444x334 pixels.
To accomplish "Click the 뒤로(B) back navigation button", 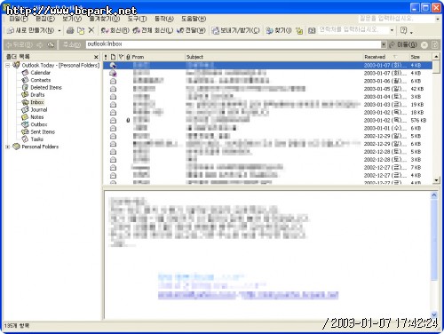I will click(20, 44).
